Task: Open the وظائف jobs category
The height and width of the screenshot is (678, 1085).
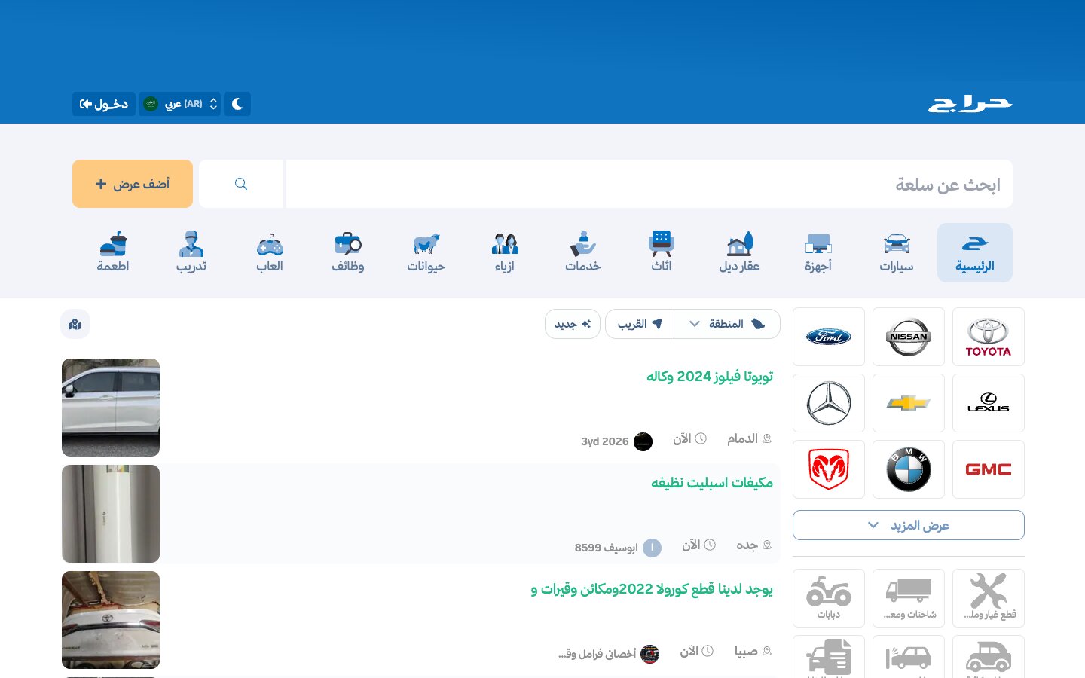Action: (x=348, y=253)
